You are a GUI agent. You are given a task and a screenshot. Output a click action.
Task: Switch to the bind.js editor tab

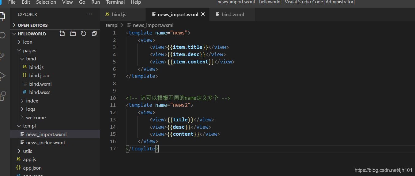123,14
